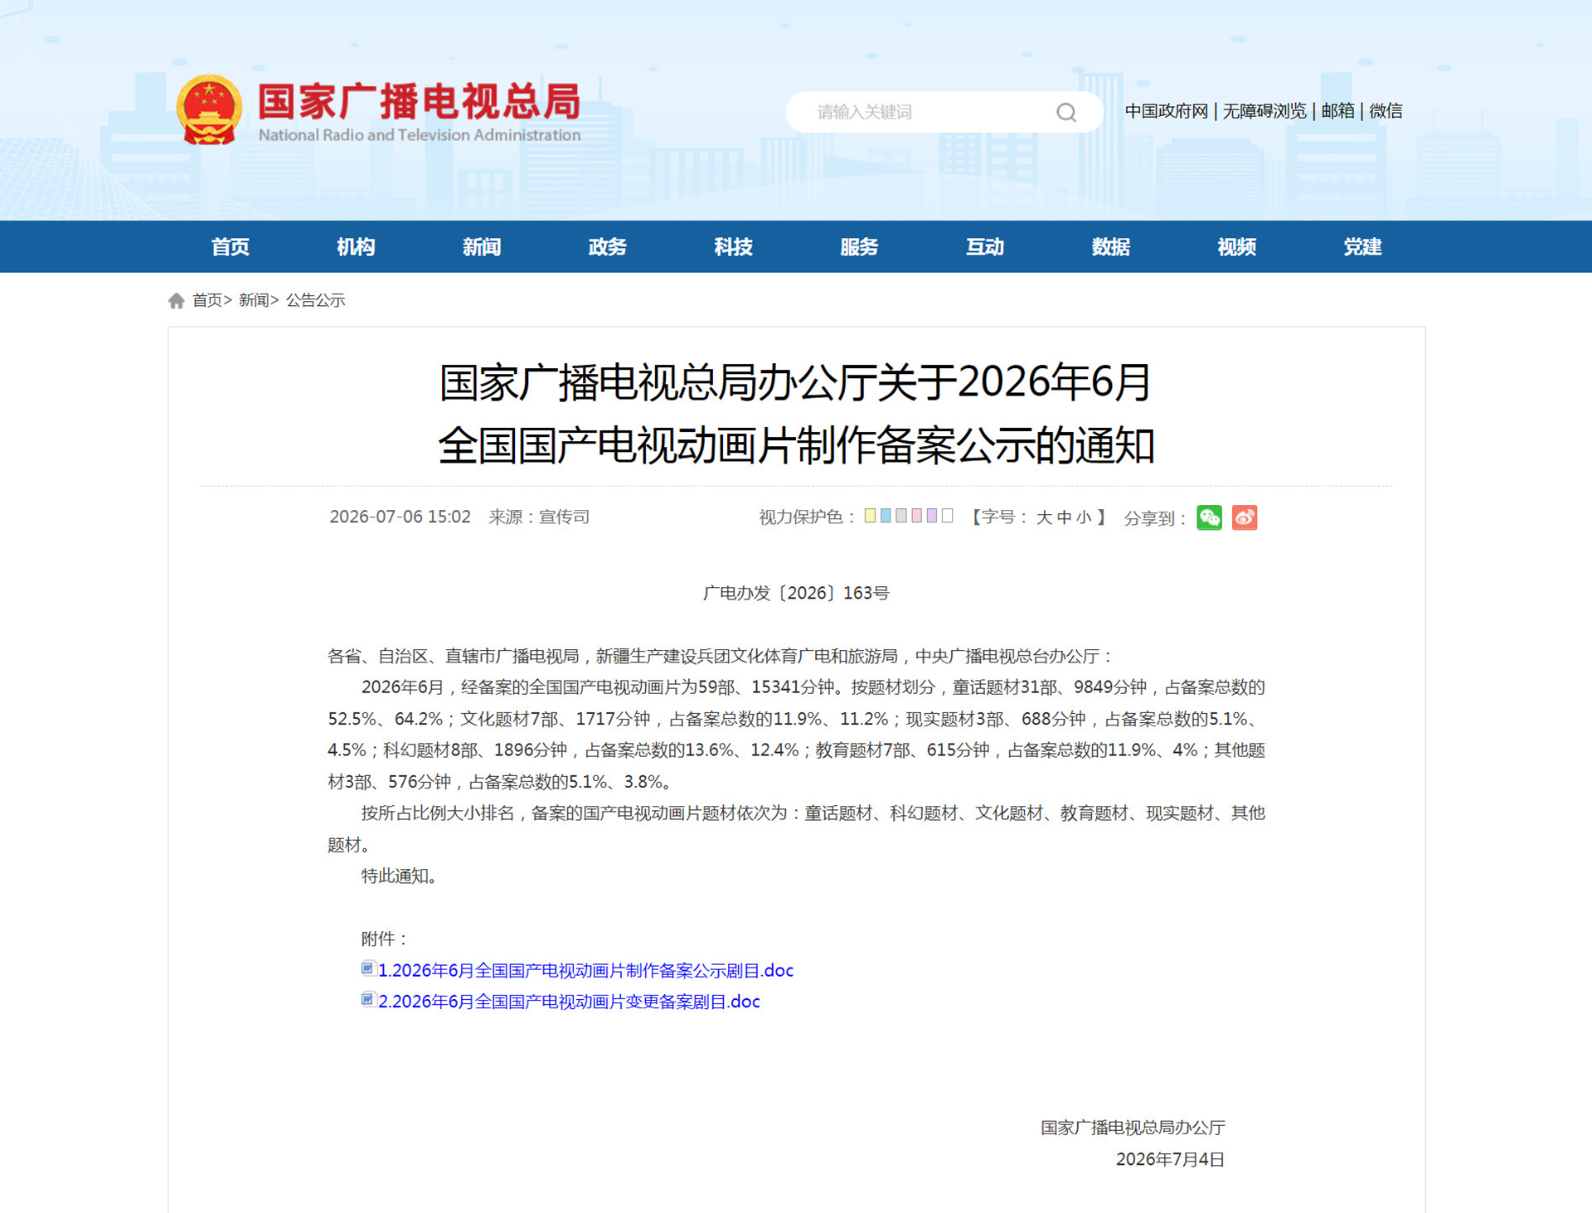The width and height of the screenshot is (1592, 1213).
Task: Click the 附件： label
Action: (386, 939)
